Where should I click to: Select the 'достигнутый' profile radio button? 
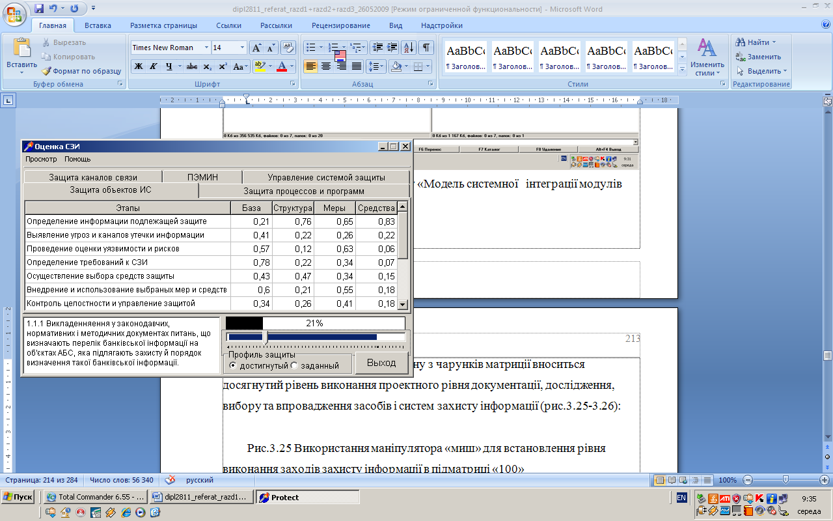[233, 365]
